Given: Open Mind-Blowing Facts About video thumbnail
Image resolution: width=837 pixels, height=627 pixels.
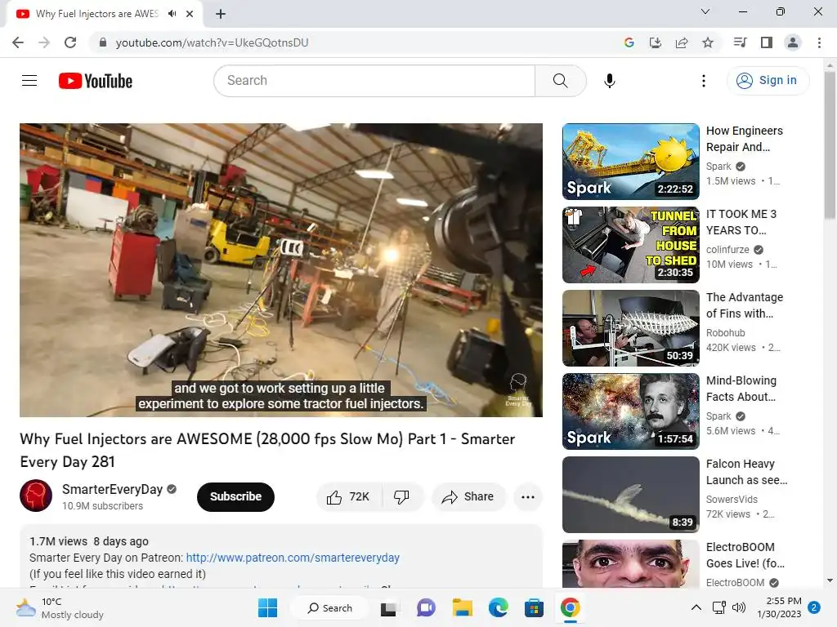Looking at the screenshot, I should coord(630,411).
